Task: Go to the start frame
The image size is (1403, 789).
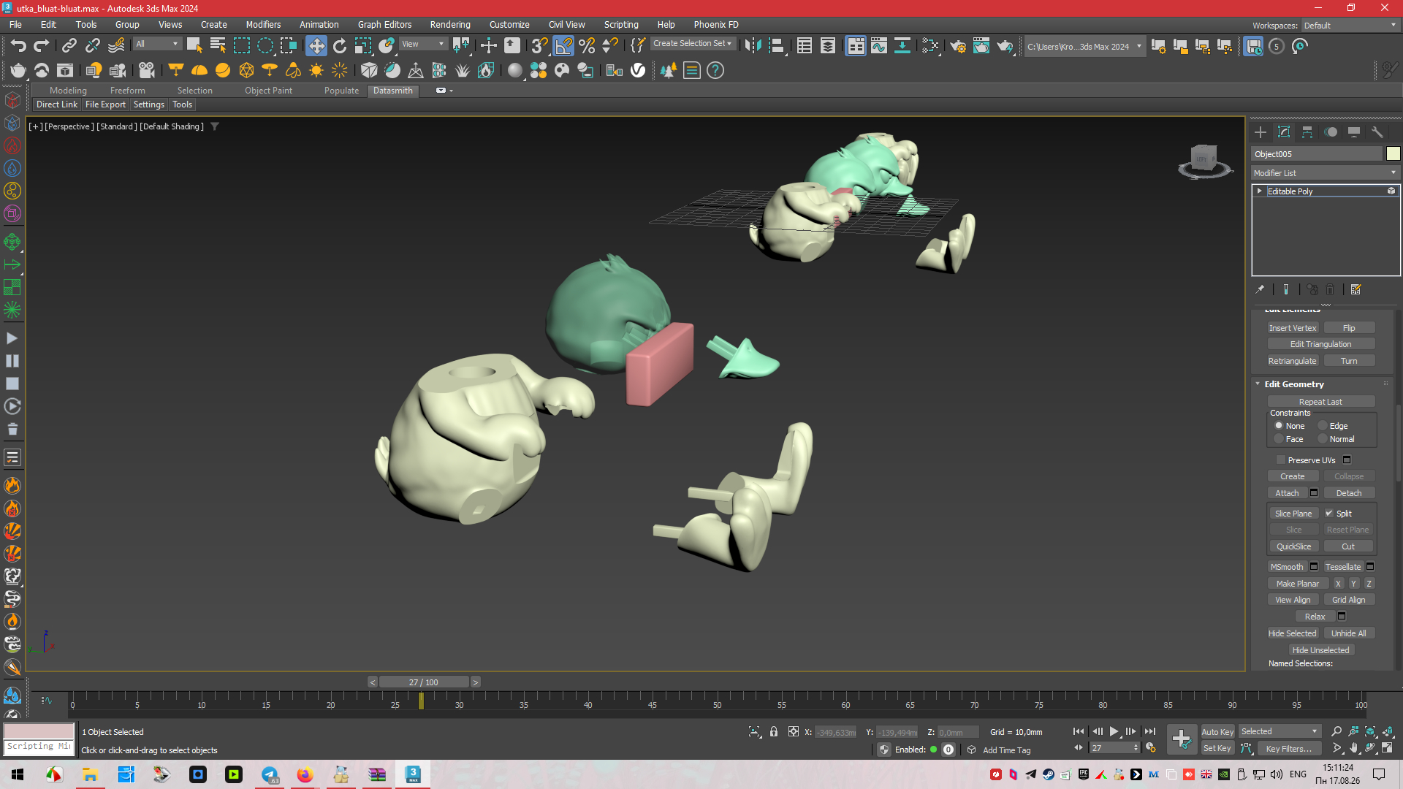Action: coord(1079,731)
